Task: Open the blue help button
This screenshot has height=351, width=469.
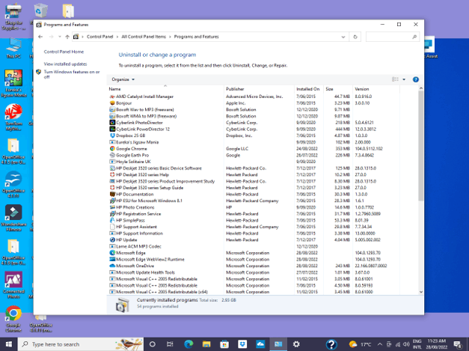Action: tap(415, 79)
